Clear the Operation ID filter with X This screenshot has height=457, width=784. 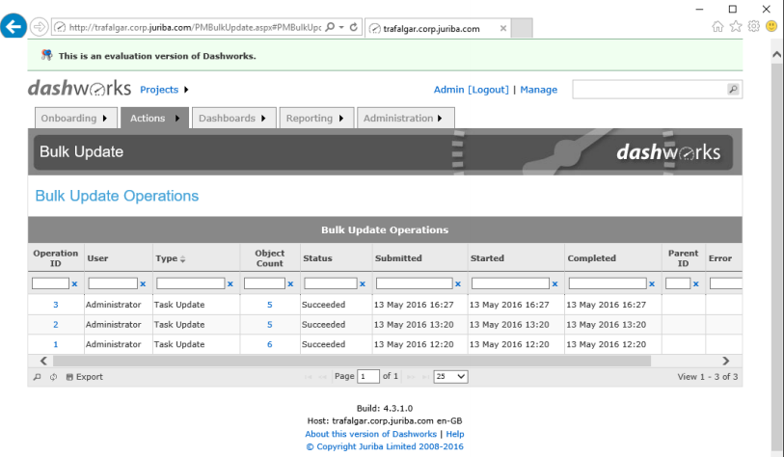point(74,284)
